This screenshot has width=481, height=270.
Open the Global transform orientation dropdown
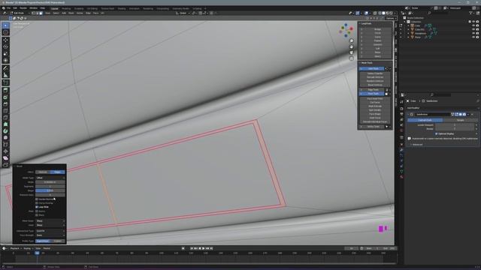(183, 13)
